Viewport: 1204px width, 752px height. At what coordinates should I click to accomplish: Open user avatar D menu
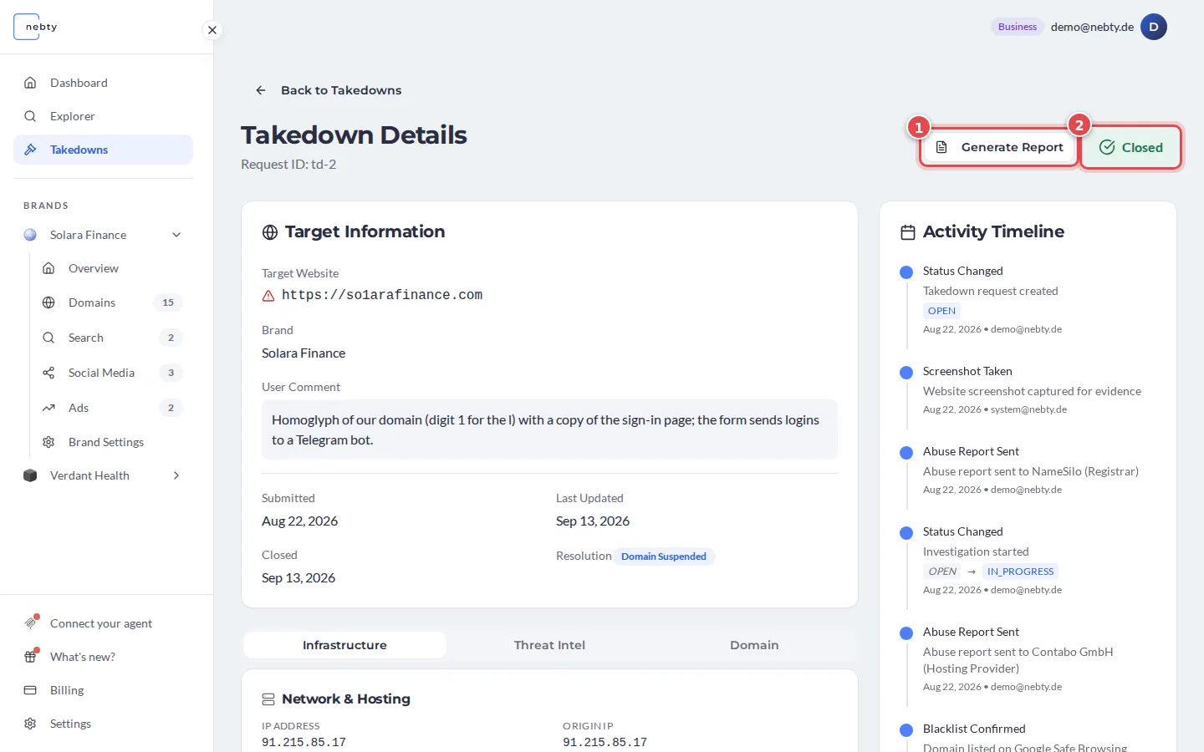pos(1154,27)
